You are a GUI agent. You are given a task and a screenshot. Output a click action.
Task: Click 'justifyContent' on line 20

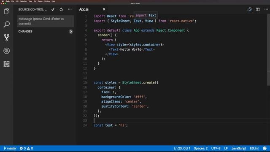(x=114, y=106)
